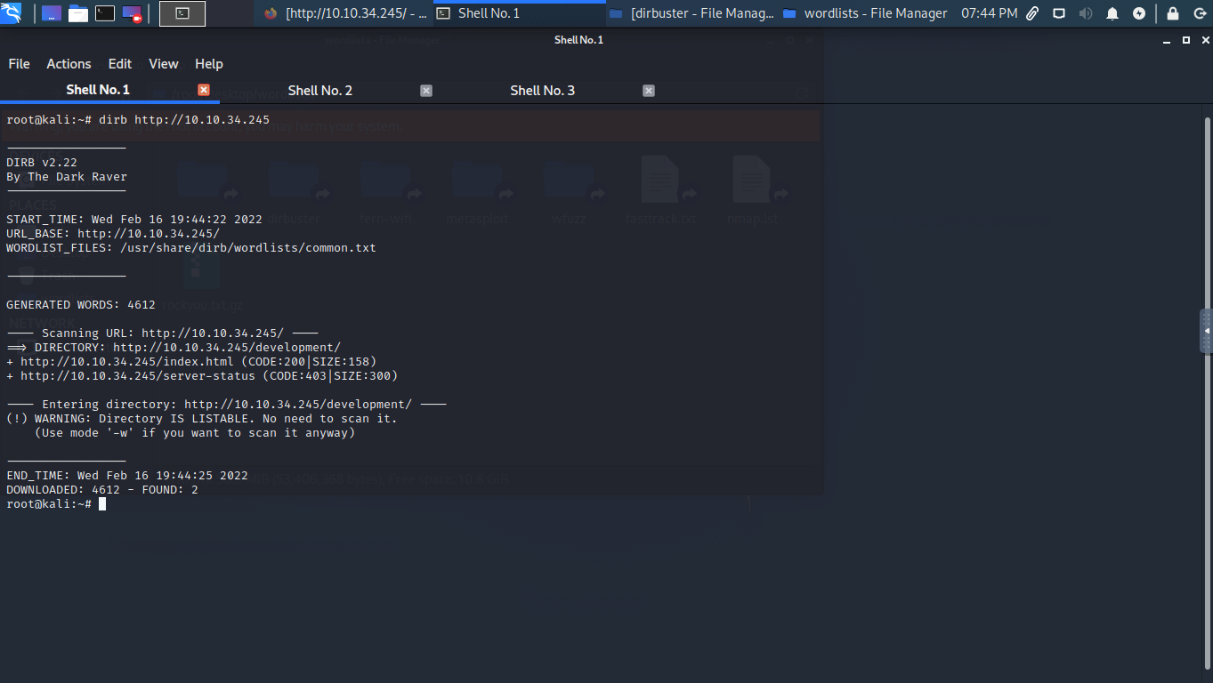
Task: Click the 'dirb http://10.10.34.245' command line
Action: coord(138,119)
